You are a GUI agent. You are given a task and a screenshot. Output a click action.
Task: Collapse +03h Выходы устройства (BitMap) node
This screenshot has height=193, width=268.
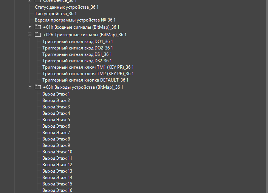point(29,86)
